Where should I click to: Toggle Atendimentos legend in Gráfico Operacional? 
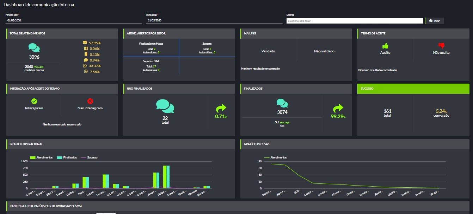42,157
